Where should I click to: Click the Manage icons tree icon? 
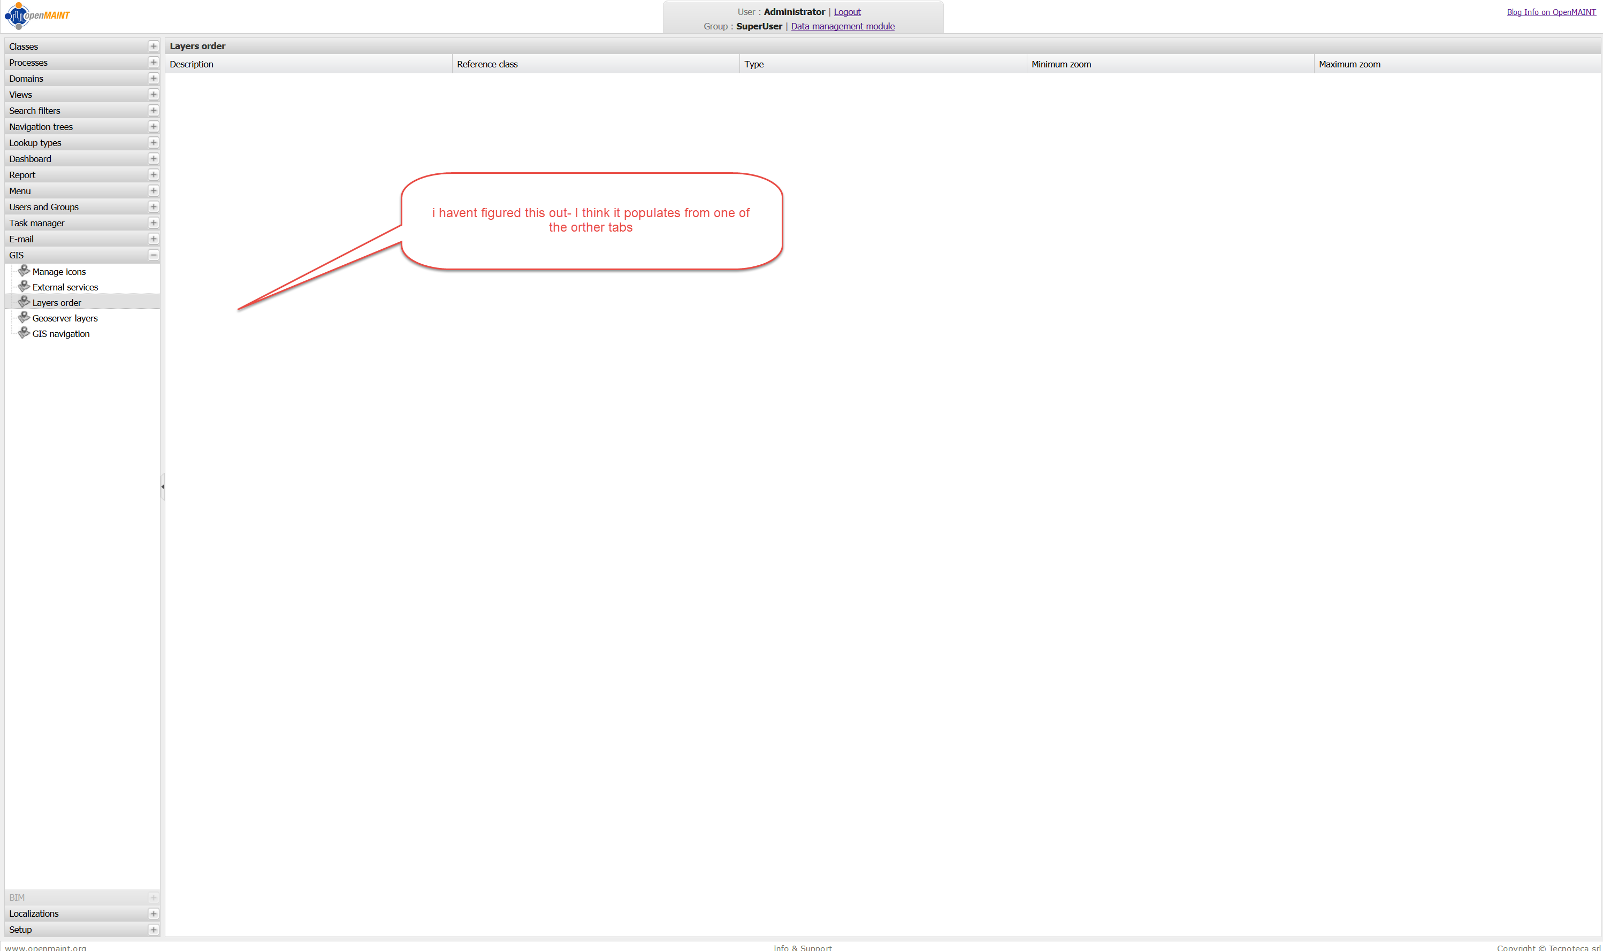click(24, 271)
